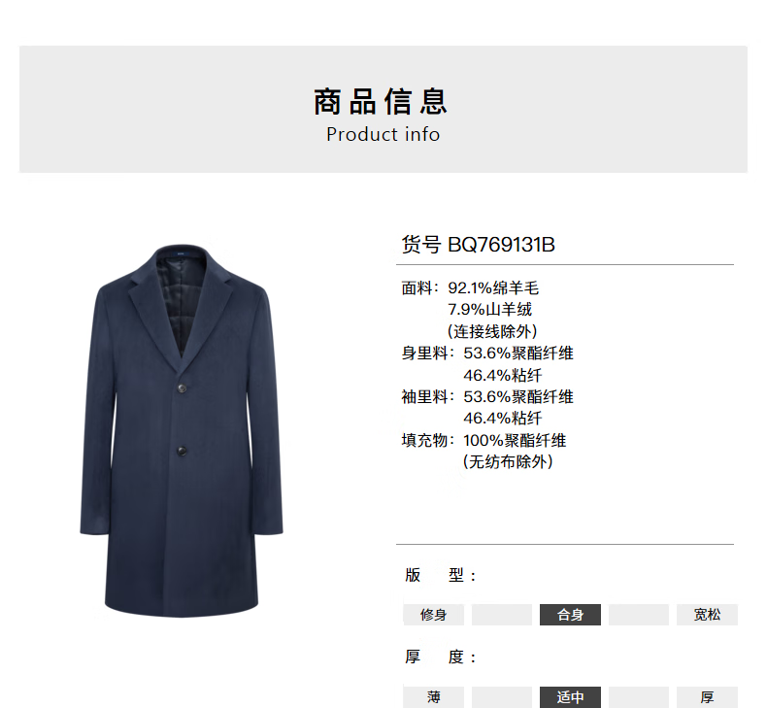Select the 合身 fit option

[x=570, y=615]
